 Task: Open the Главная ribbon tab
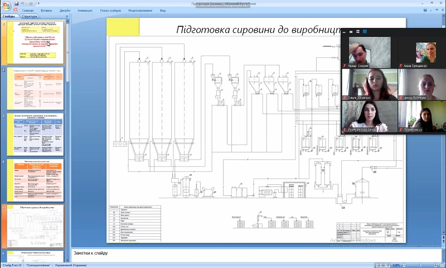[28, 10]
